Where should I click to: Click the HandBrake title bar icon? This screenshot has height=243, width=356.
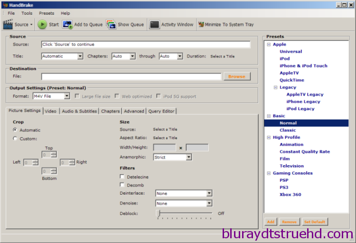point(6,5)
